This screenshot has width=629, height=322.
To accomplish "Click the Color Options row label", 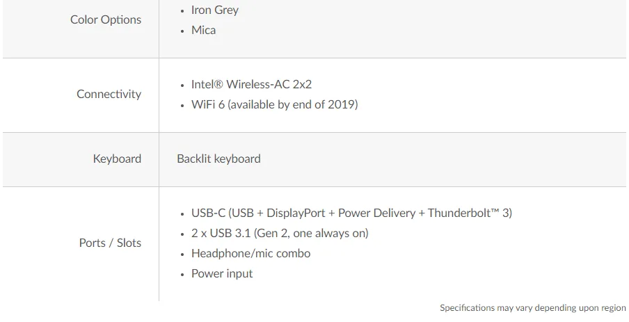I will pos(105,19).
